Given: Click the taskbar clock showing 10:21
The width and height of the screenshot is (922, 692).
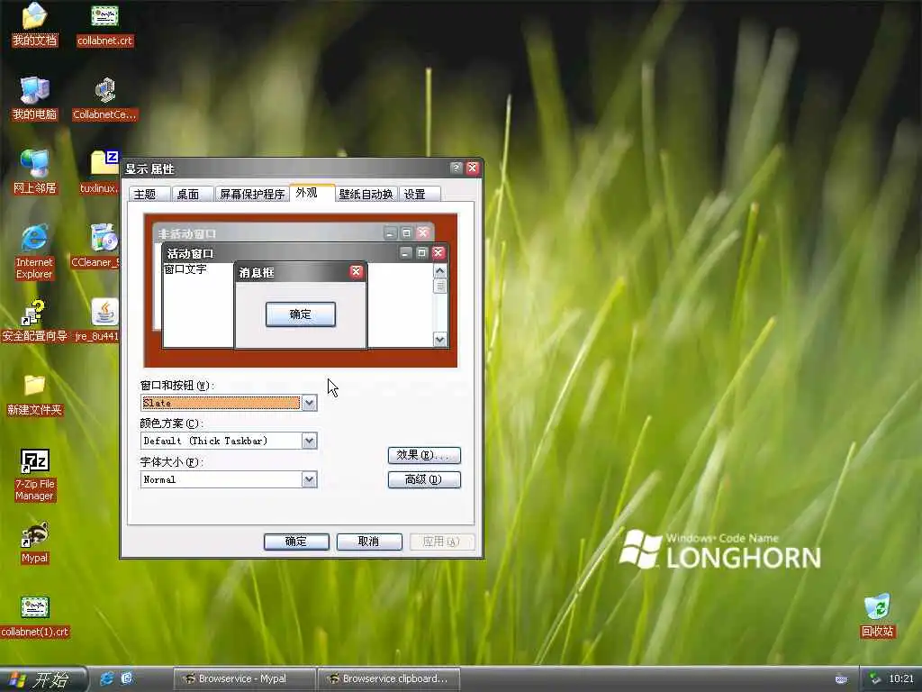Looking at the screenshot, I should 900,679.
